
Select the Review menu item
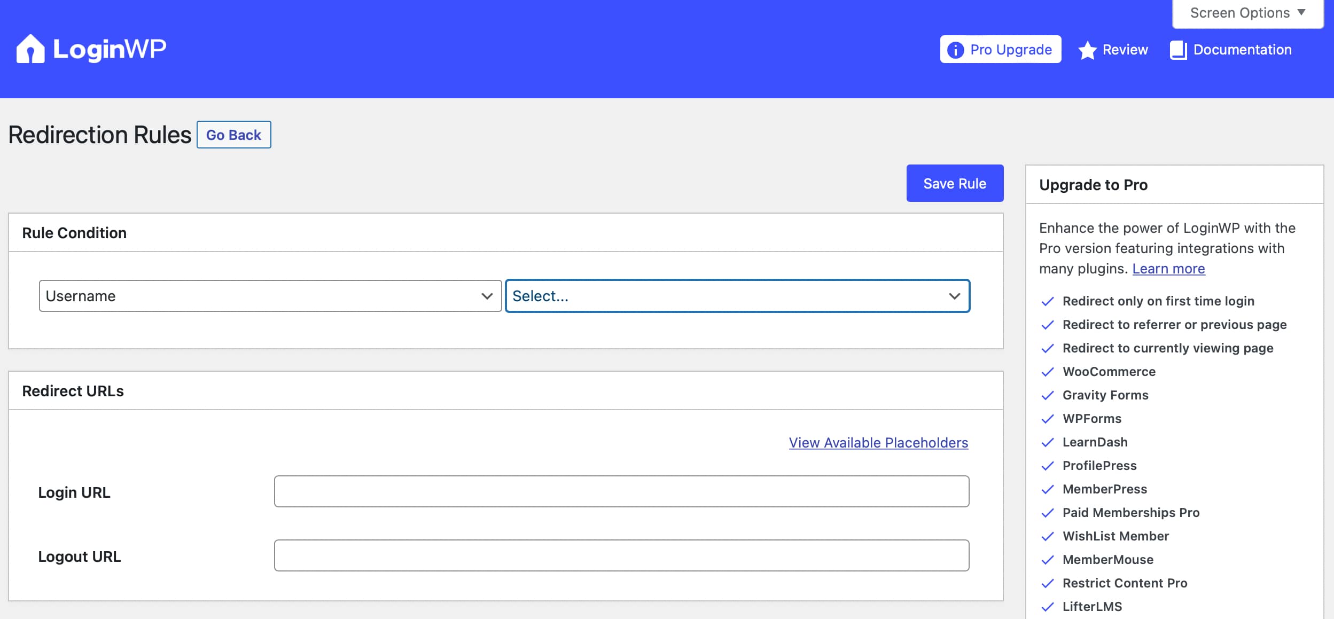[x=1124, y=49]
